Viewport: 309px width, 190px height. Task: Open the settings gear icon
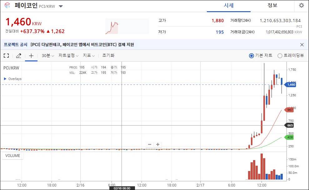pyautogui.click(x=301, y=5)
